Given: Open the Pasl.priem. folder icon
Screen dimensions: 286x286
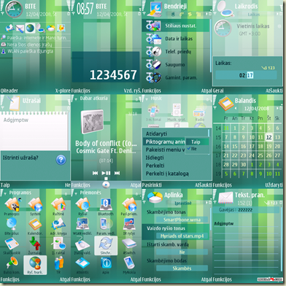Looking at the screenshot, I should point(129,204).
